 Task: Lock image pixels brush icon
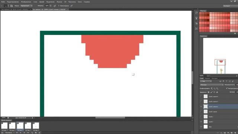212,92
